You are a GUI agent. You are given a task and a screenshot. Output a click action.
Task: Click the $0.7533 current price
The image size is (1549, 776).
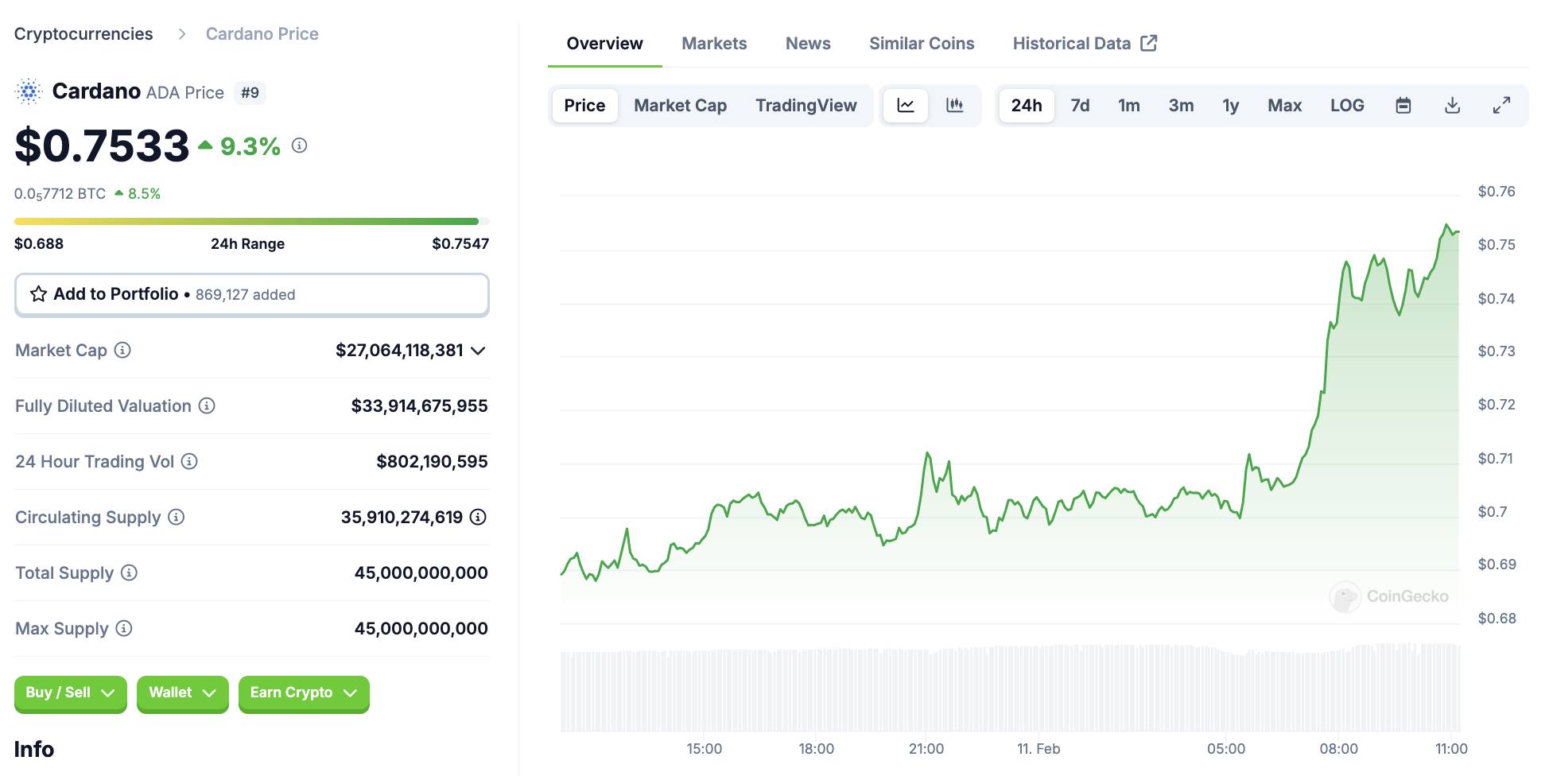pyautogui.click(x=102, y=146)
